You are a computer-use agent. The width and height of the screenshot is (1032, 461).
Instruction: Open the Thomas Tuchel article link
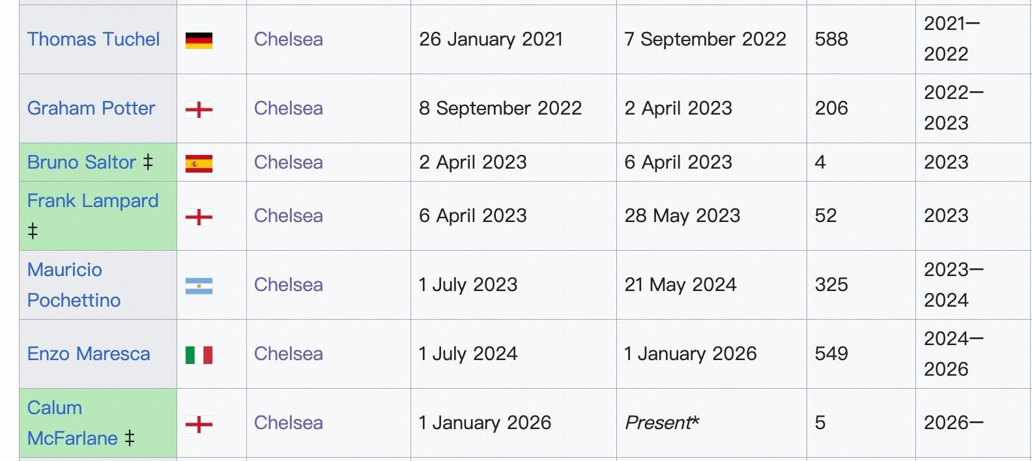tap(93, 39)
